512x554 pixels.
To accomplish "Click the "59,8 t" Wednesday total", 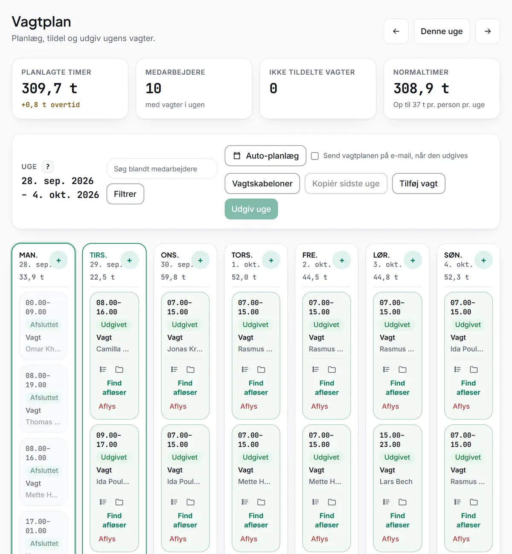I will (x=173, y=277).
